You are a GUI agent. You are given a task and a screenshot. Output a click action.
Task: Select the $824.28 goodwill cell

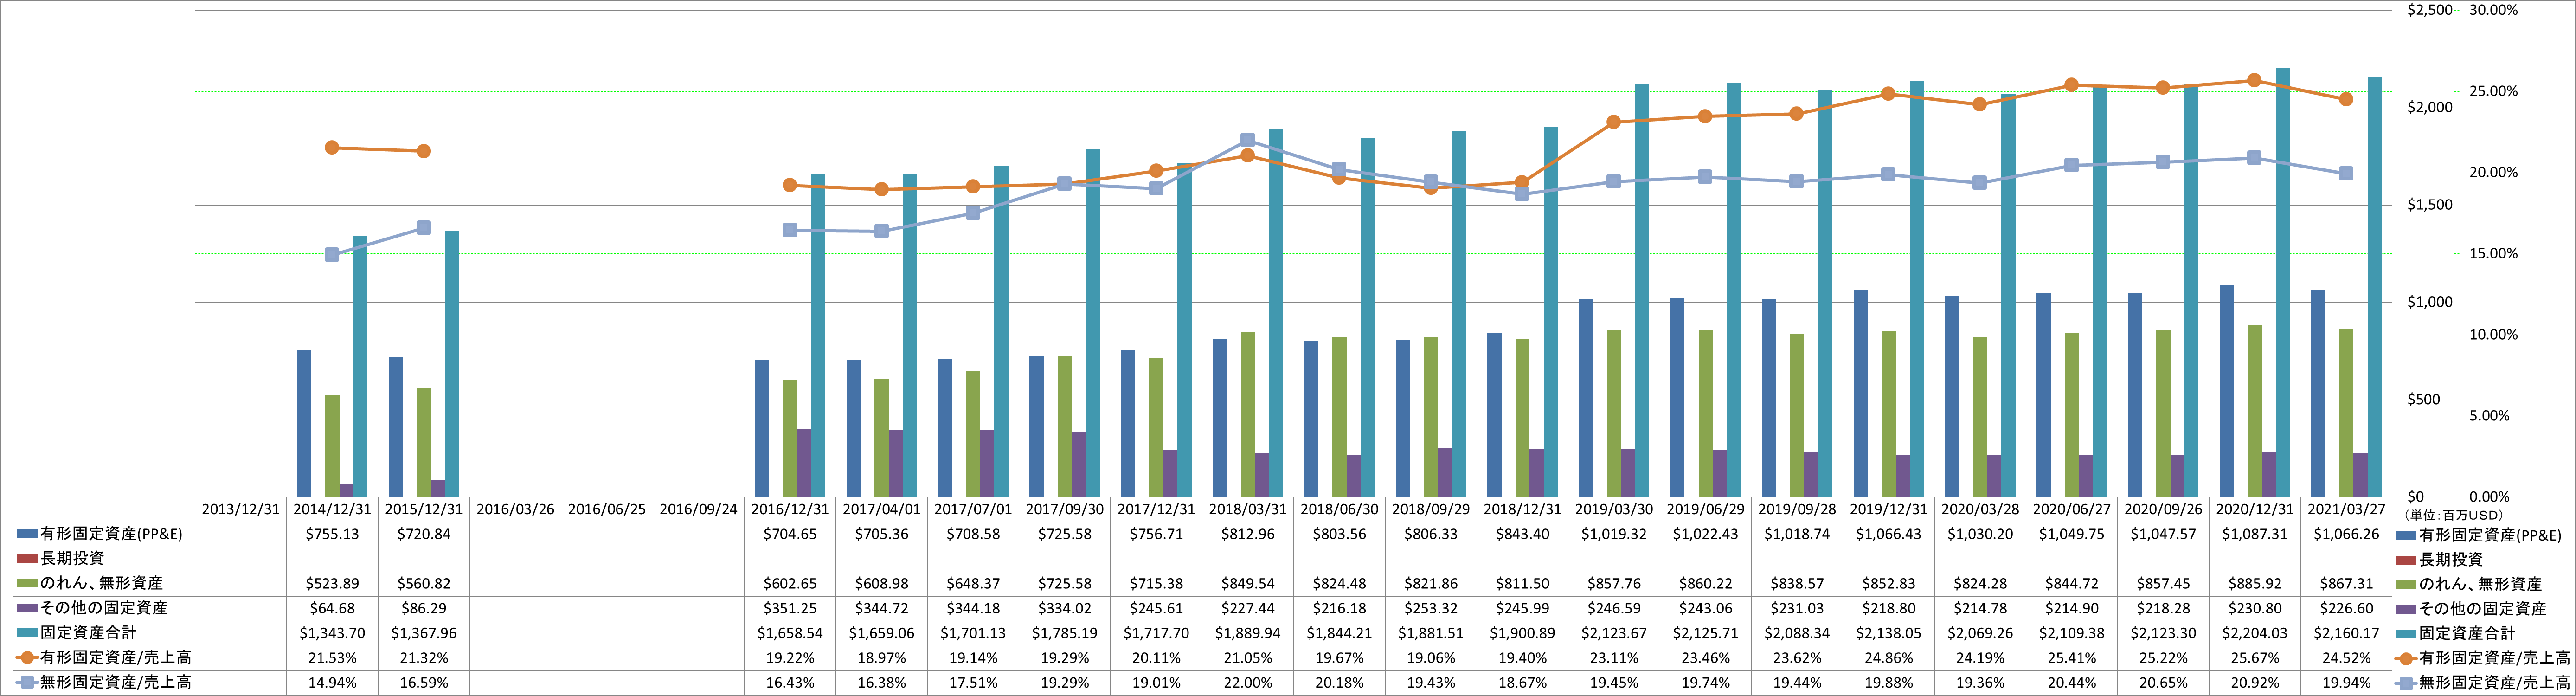(x=1980, y=584)
